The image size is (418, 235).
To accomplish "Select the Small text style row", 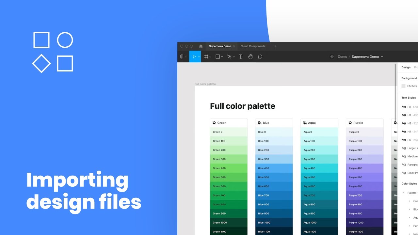I will [410, 173].
